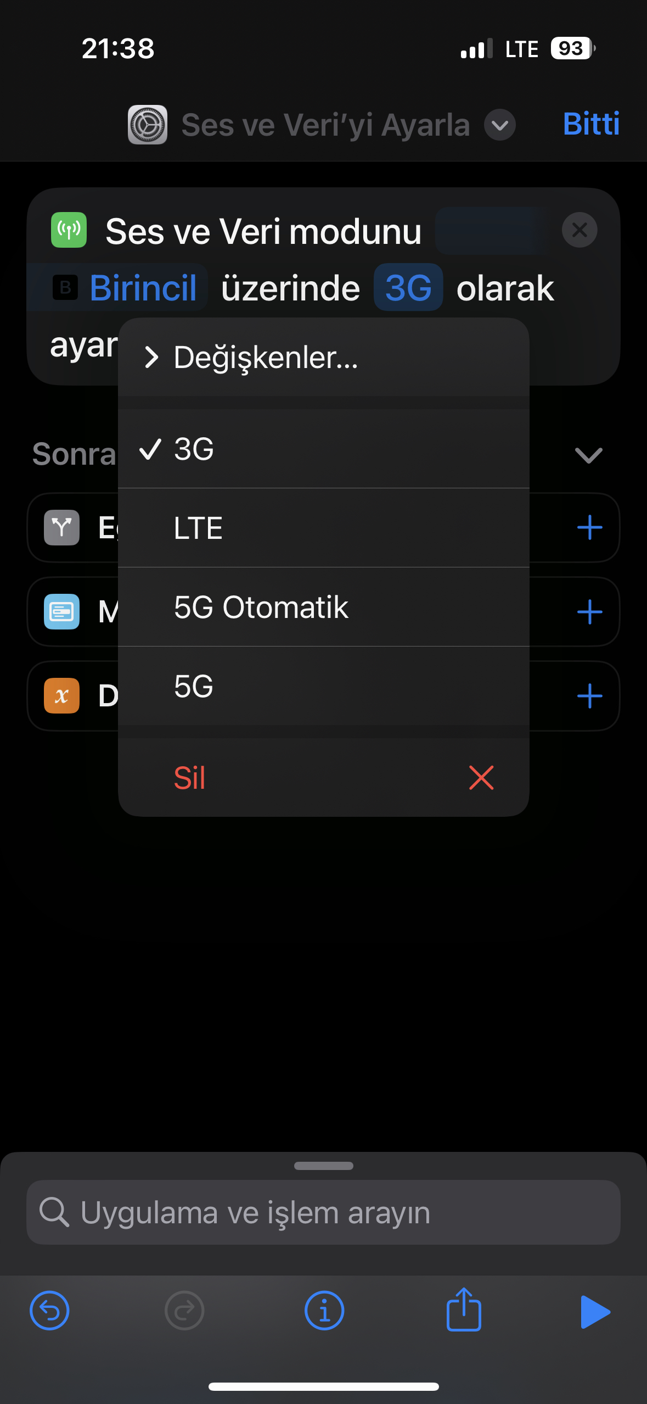Tap the Settings gear icon in header
The height and width of the screenshot is (1404, 647).
148,125
